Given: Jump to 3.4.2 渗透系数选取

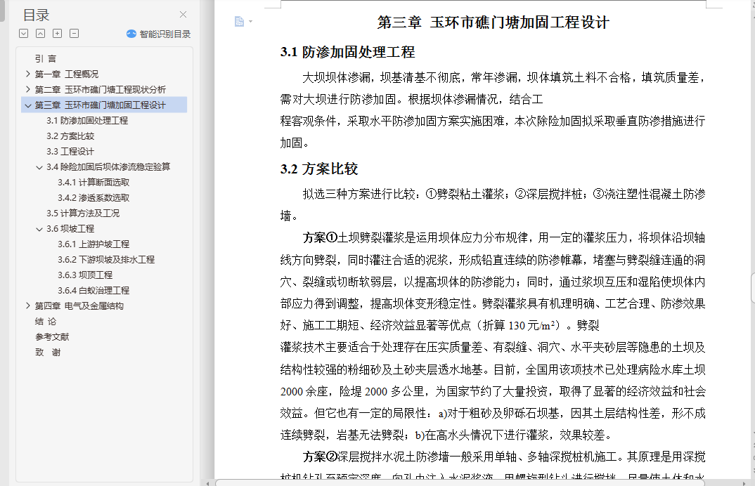Looking at the screenshot, I should (93, 197).
